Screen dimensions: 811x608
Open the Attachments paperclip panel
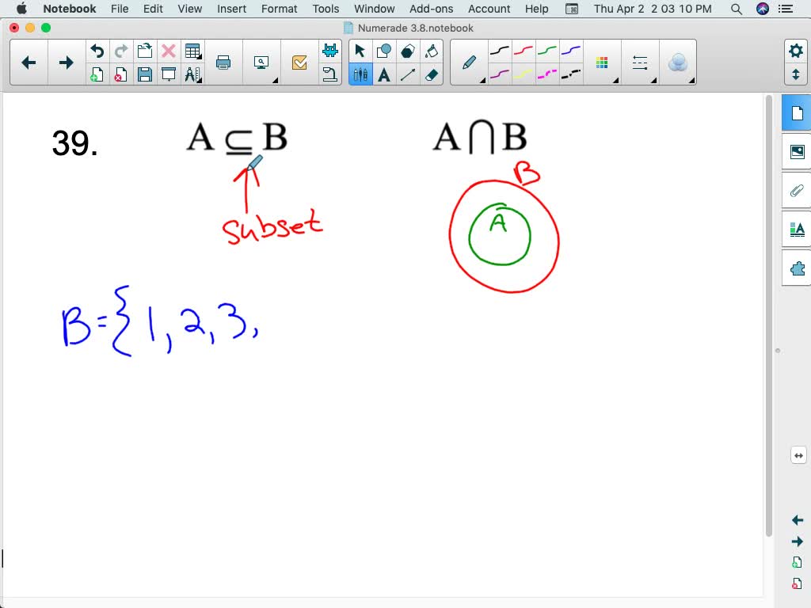pyautogui.click(x=798, y=191)
